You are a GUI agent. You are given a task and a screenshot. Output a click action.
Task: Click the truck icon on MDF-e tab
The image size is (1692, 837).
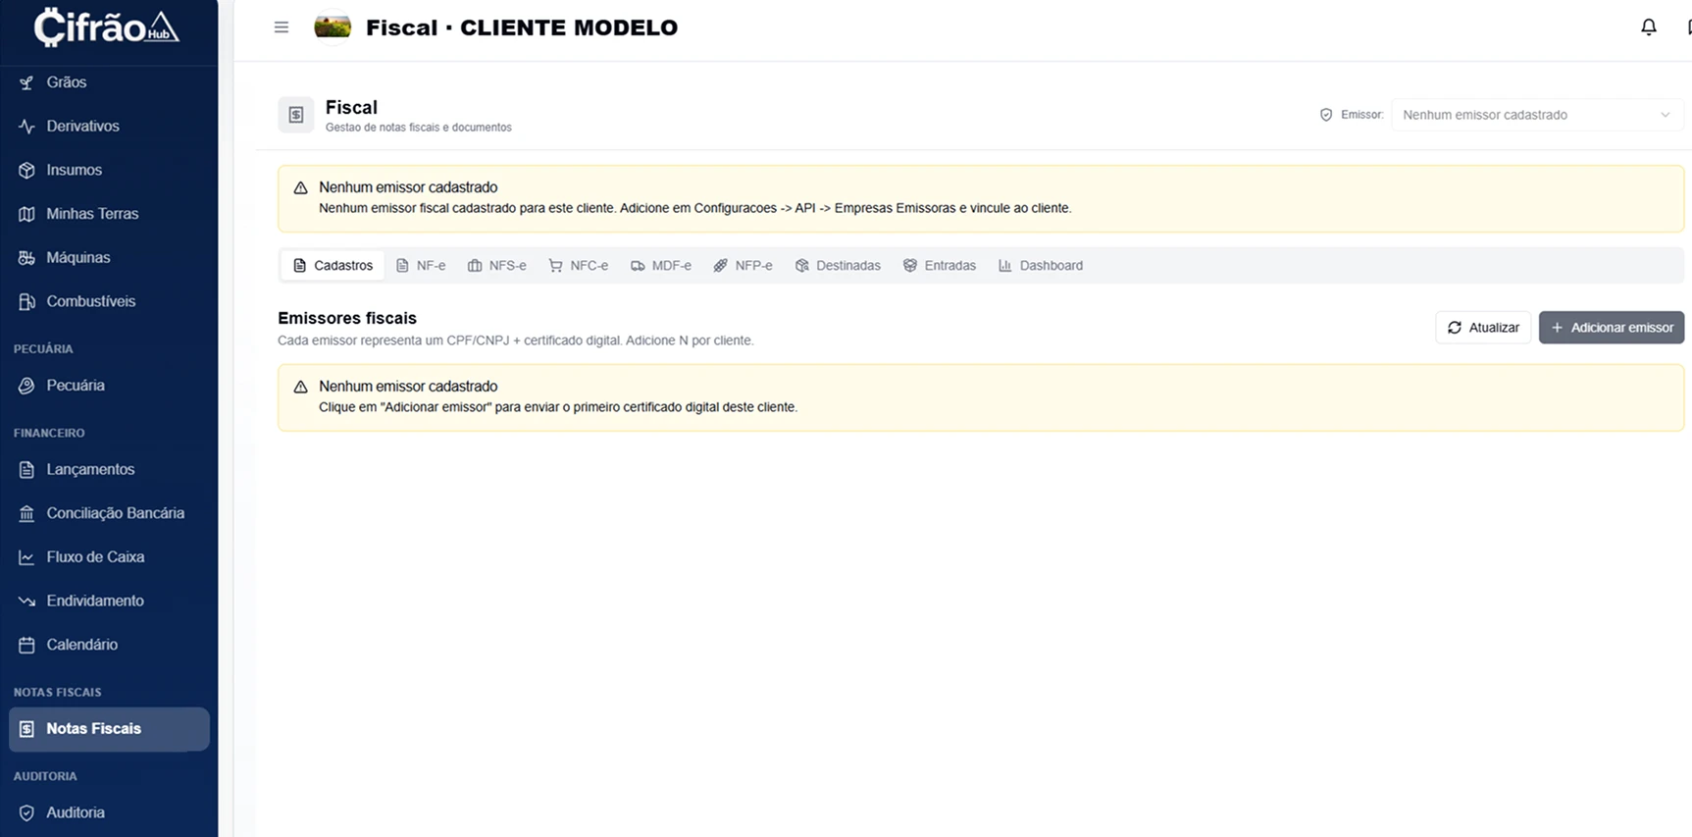(x=638, y=266)
